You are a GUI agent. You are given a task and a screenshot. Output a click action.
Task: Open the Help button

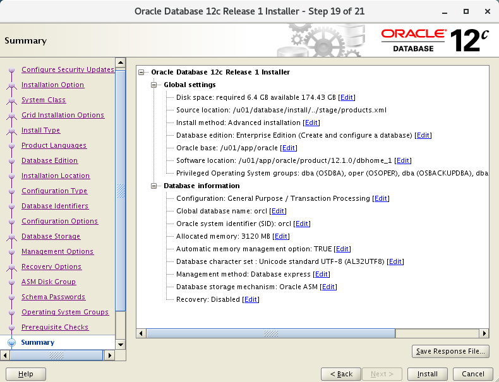click(x=26, y=374)
